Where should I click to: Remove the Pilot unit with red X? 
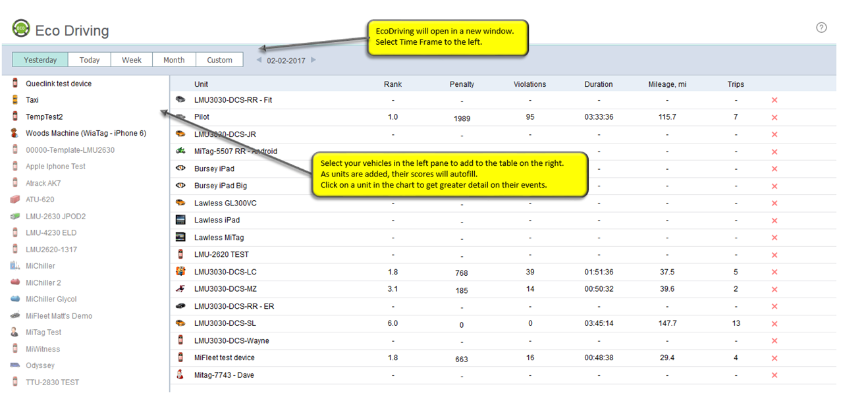click(775, 117)
